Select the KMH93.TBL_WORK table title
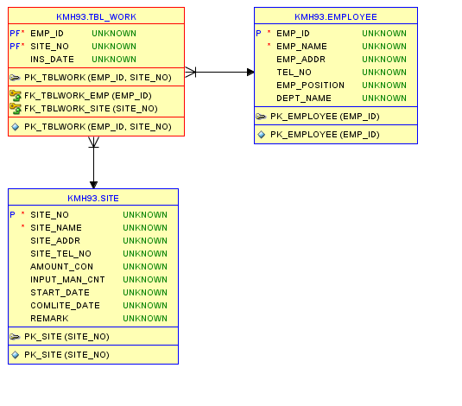Image resolution: width=462 pixels, height=406 pixels. [97, 16]
